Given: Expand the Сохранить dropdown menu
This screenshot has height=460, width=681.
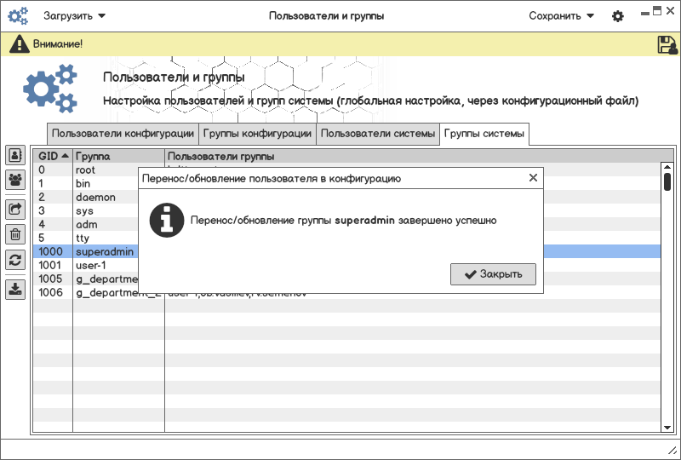Looking at the screenshot, I should click(561, 16).
